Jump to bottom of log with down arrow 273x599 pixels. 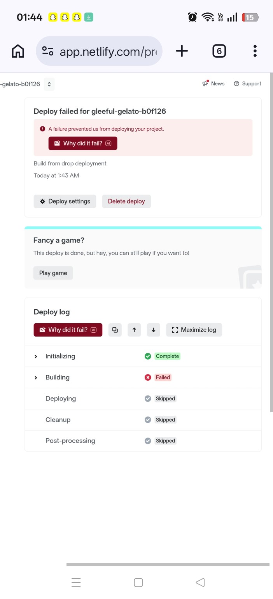154,330
